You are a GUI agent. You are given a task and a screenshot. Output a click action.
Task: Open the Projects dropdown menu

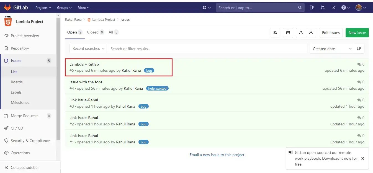pyautogui.click(x=43, y=8)
